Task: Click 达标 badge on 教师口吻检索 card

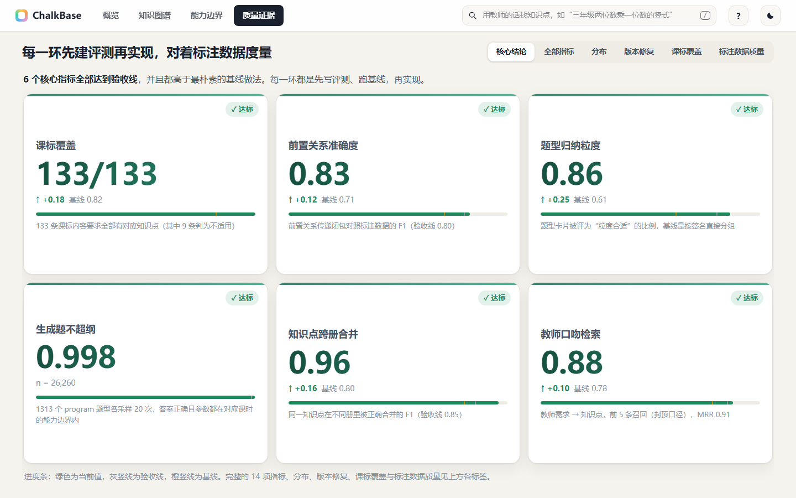Action: coord(747,298)
